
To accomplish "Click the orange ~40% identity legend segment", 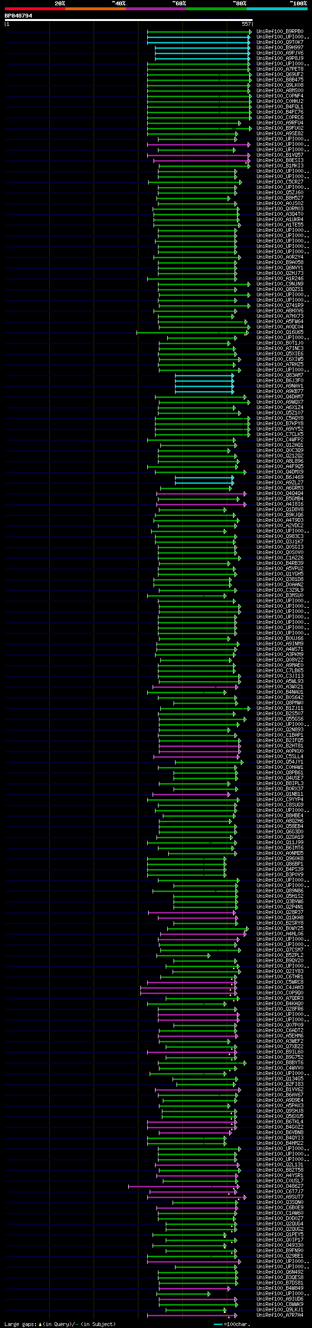I will [95, 9].
